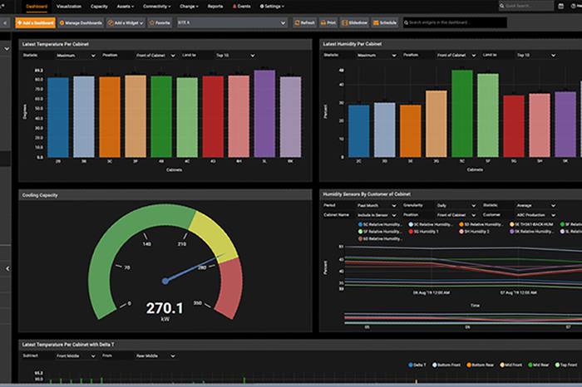Screen dimensions: 582x387
Task: Toggle the blue 5C Relative Humidity series
Action: click(380, 224)
